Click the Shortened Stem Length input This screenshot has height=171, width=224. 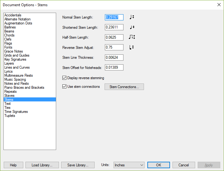pos(114,27)
